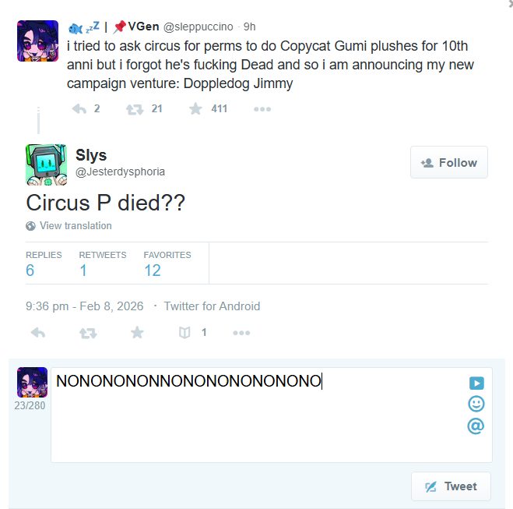Favorite sleppuccino's tweet with star icon
This screenshot has height=509, width=513.
tap(195, 109)
